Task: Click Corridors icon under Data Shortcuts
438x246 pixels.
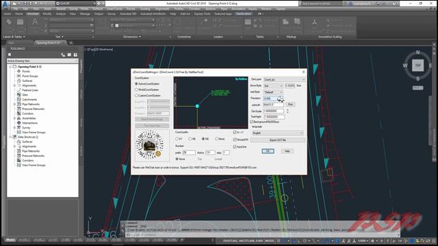Action: pyautogui.click(x=19, y=161)
